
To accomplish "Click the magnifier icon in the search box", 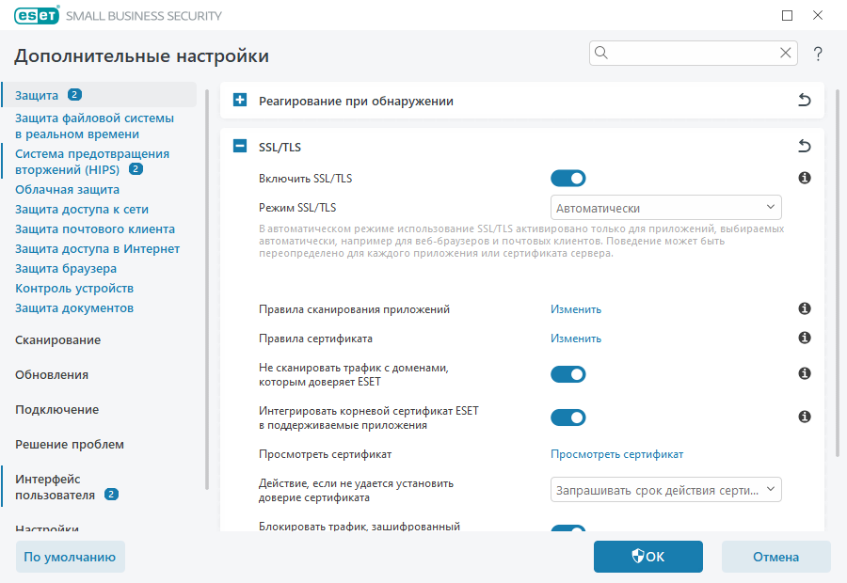I will pyautogui.click(x=600, y=53).
